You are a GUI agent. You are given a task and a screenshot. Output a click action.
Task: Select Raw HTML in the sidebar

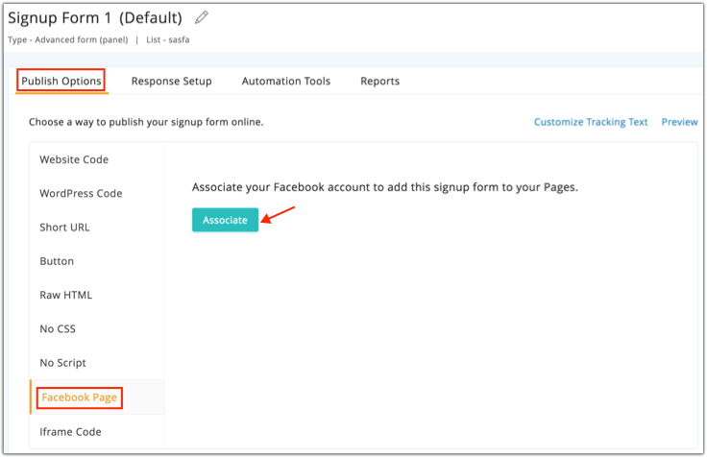(x=66, y=295)
